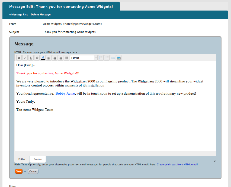Image resolution: width=231 pixels, height=187 pixels.
Task: Save the message
Action: pos(19,171)
